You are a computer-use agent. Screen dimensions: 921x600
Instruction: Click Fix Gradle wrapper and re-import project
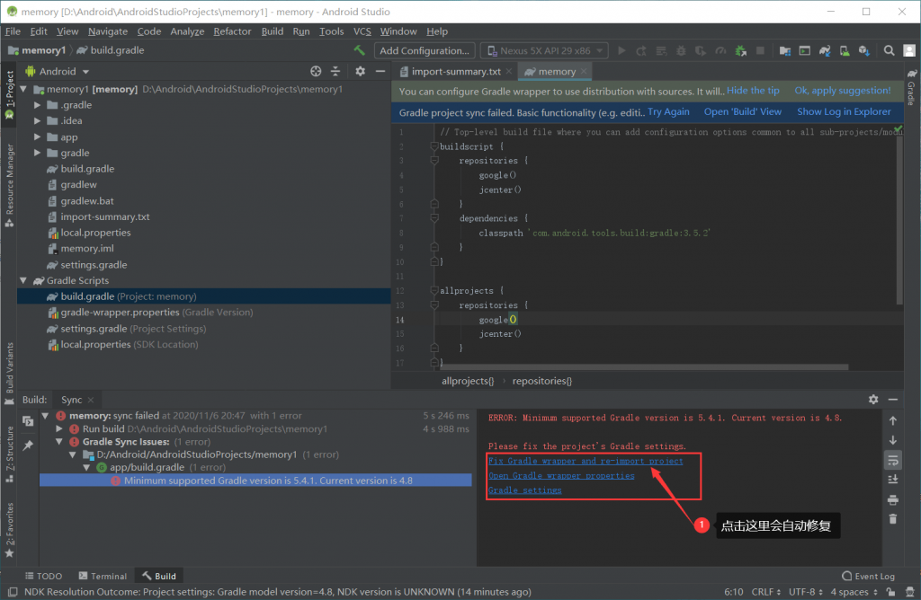[586, 461]
